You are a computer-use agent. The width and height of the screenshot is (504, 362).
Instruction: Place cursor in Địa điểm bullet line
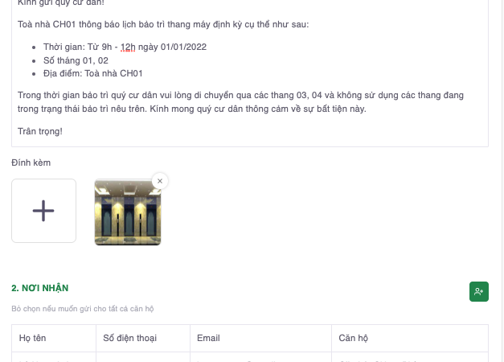click(93, 73)
